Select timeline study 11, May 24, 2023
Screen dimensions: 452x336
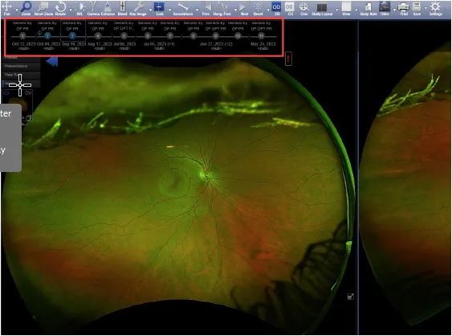[262, 36]
